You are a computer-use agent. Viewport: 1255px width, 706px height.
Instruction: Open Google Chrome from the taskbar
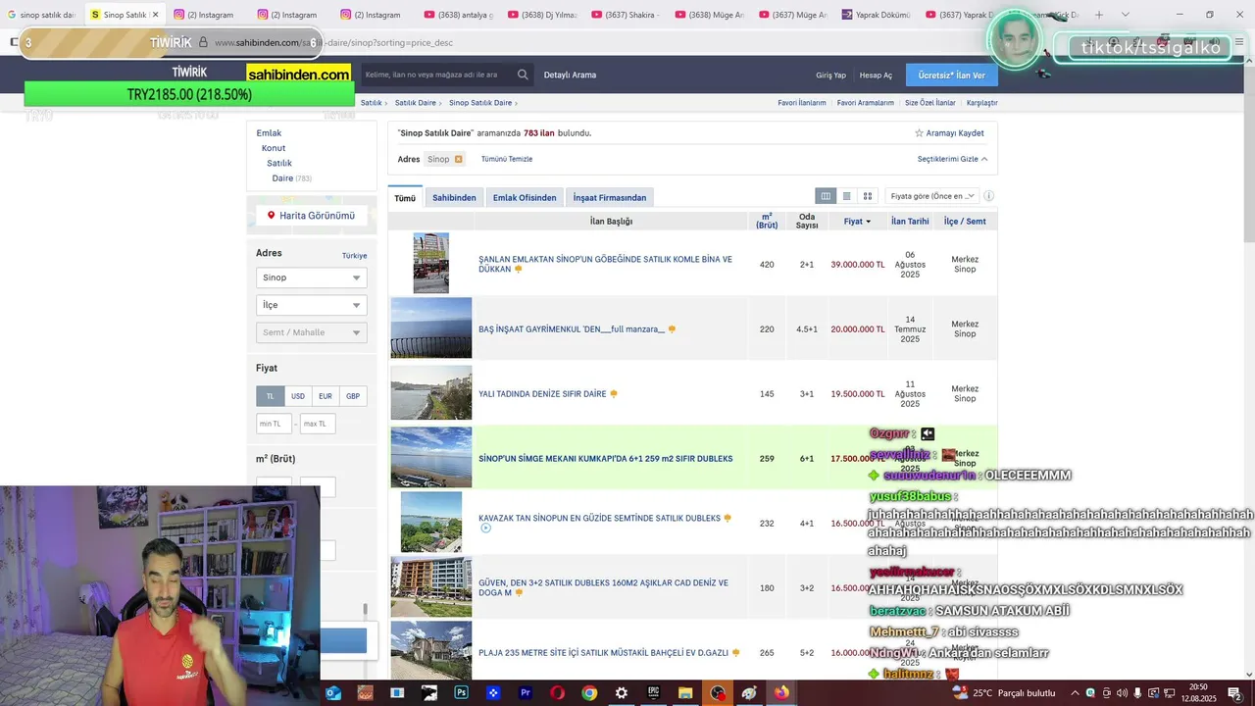pyautogui.click(x=589, y=693)
